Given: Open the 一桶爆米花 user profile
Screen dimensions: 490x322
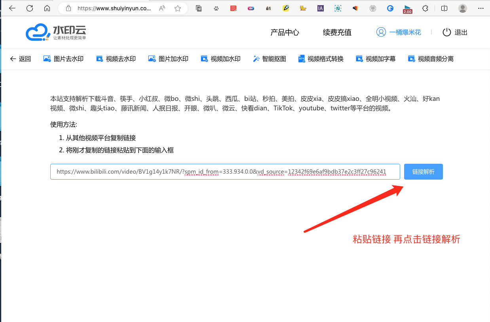Looking at the screenshot, I should (399, 32).
